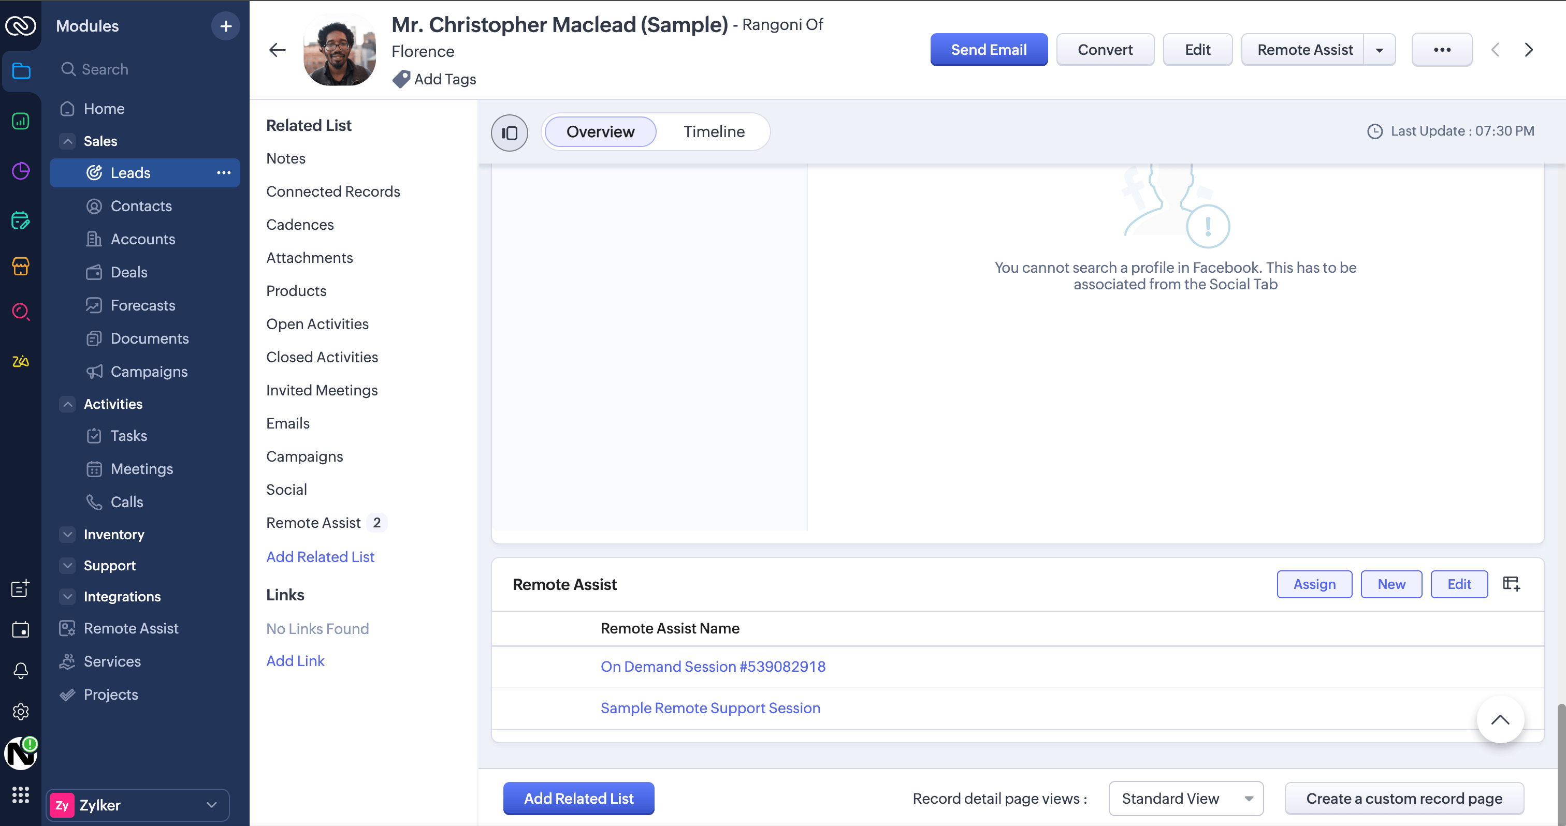This screenshot has width=1566, height=826.
Task: Open the Sample Remote Support Session link
Action: point(710,707)
